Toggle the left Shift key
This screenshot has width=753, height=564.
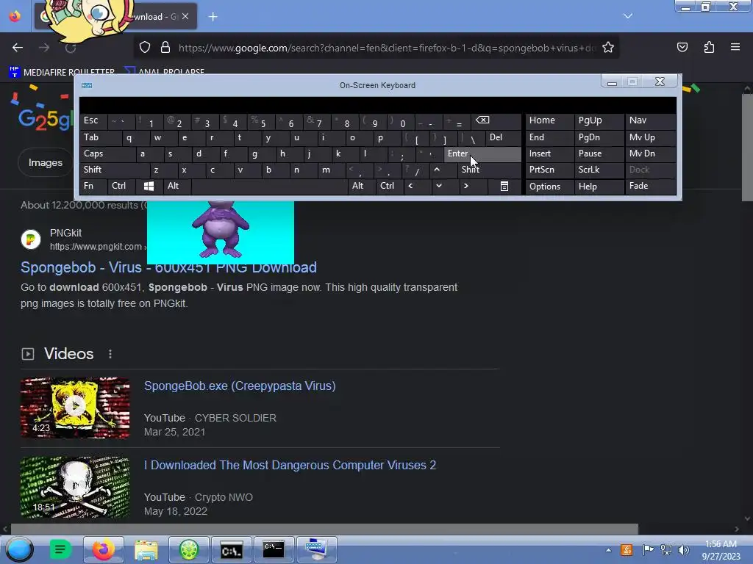(114, 170)
